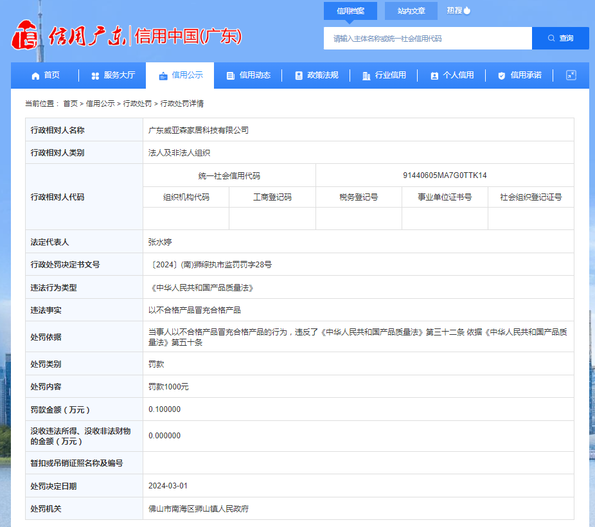Open the 信用动态 navigation menu item
Screen dimensions: 595x527
click(248, 75)
